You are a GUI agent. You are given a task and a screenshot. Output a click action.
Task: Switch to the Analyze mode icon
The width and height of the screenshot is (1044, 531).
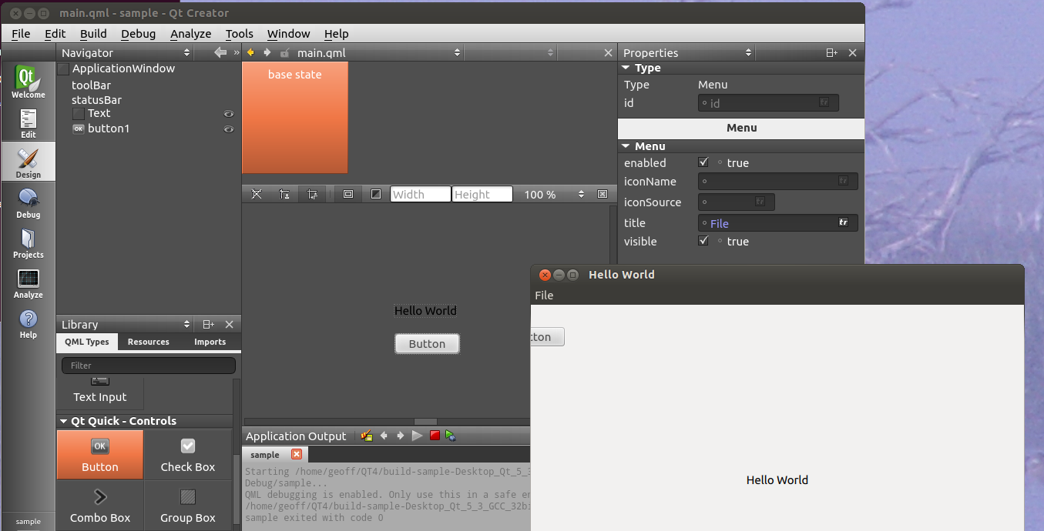pyautogui.click(x=28, y=282)
